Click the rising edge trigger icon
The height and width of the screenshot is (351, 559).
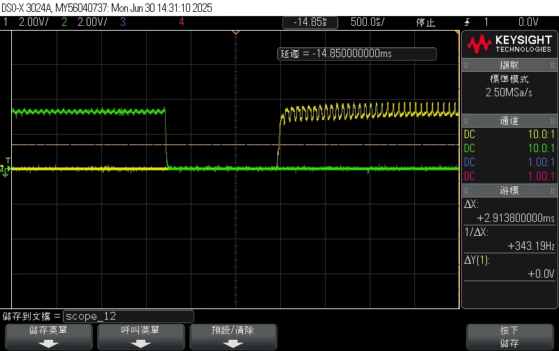(467, 22)
